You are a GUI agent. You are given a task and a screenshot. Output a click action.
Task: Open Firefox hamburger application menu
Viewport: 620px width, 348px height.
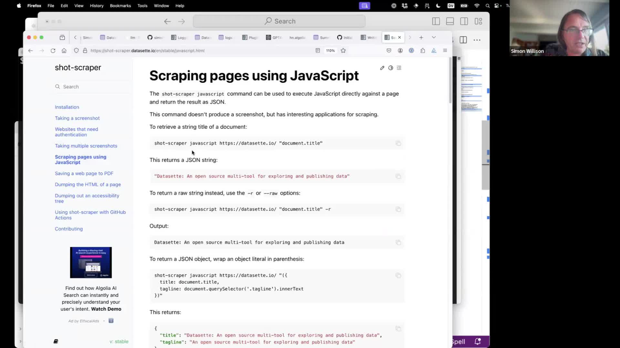445,51
